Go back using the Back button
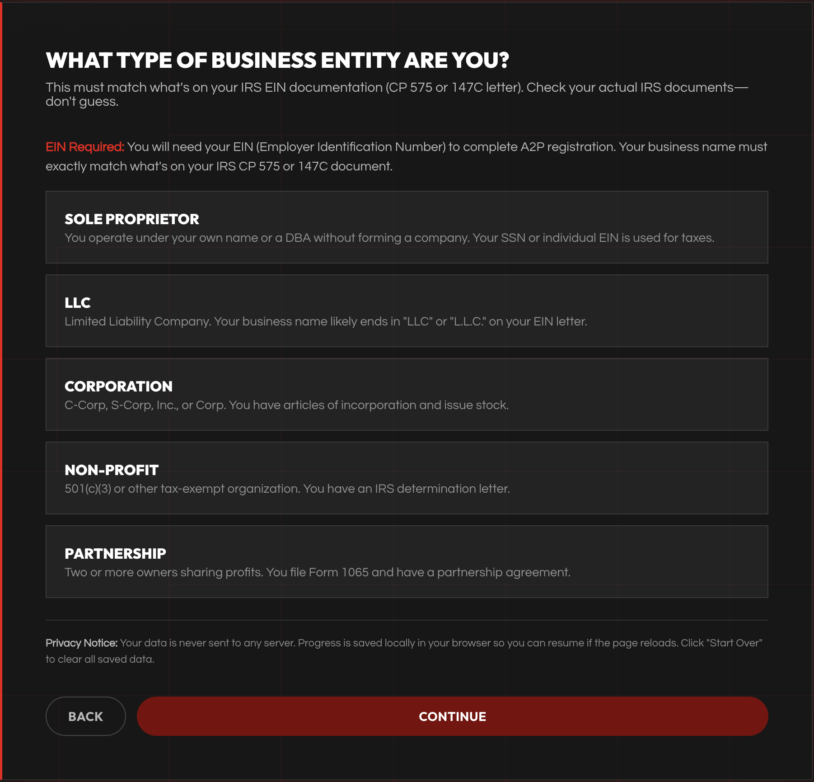814x782 pixels. point(85,716)
